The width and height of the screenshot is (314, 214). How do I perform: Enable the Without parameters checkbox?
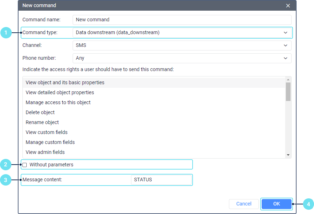pyautogui.click(x=25, y=165)
